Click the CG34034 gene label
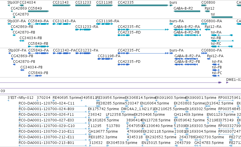Image resolution: width=241 pixels, height=147 pixels. coord(27,3)
